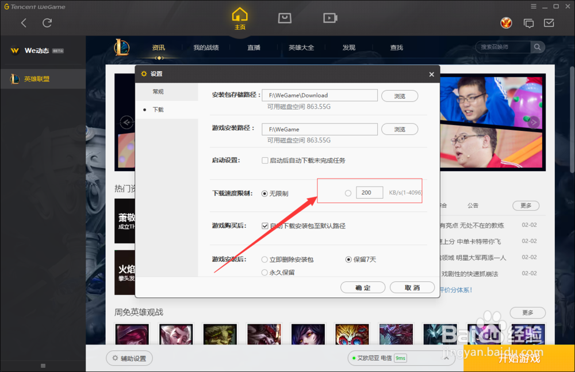Collapse the bottom game bar expander
The width and height of the screenshot is (575, 372).
click(43, 365)
